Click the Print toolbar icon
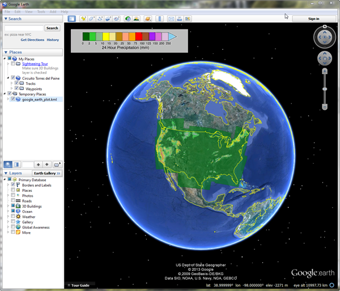340x291 pixels. [180, 19]
